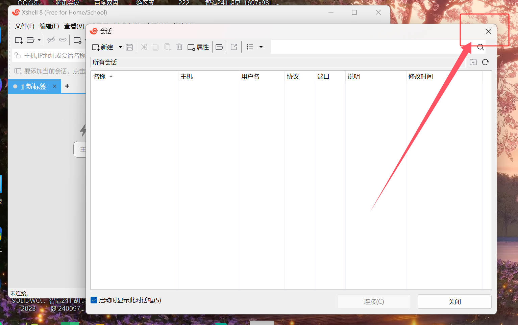The width and height of the screenshot is (518, 325).
Task: Sort sessions by 修改时间 column
Action: [x=444, y=77]
